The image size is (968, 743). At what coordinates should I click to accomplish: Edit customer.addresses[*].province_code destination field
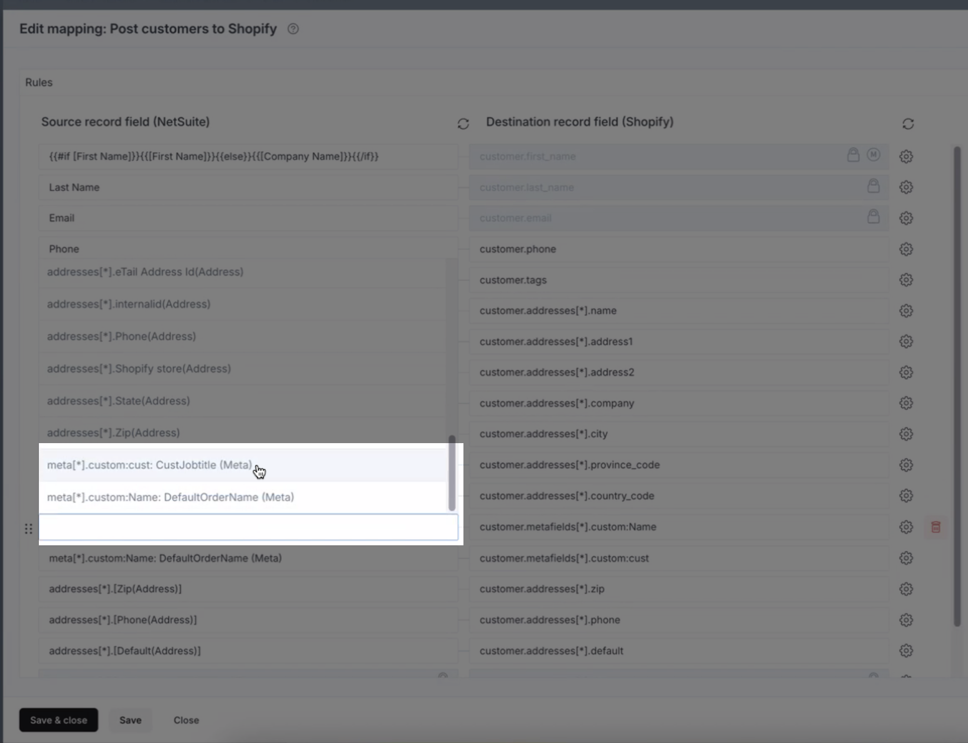pos(679,465)
